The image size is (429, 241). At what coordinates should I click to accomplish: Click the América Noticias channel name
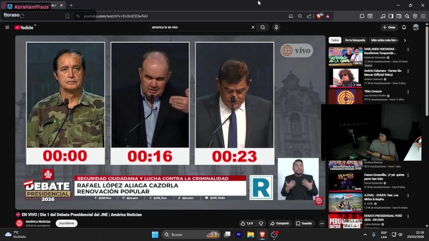(x=38, y=222)
